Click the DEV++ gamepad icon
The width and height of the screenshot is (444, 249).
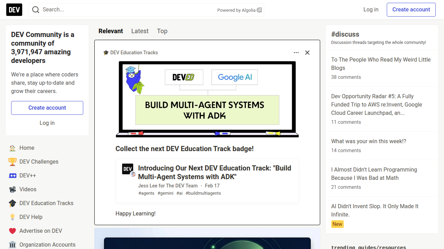(x=12, y=176)
